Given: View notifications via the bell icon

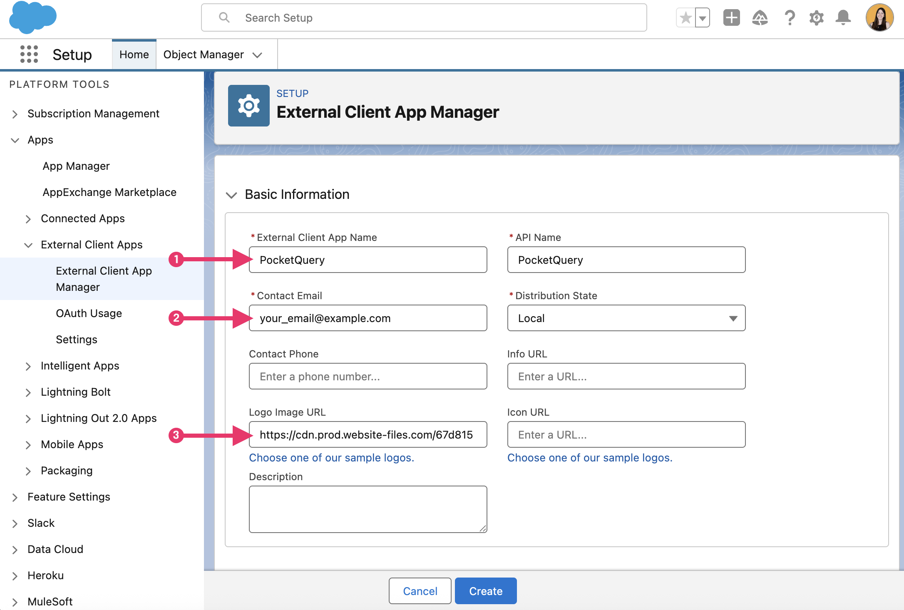Looking at the screenshot, I should click(843, 17).
